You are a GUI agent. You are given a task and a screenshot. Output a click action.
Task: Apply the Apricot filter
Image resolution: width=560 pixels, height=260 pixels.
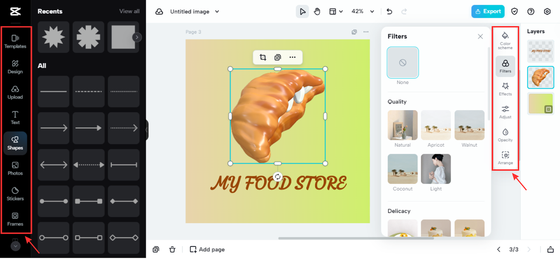436,125
